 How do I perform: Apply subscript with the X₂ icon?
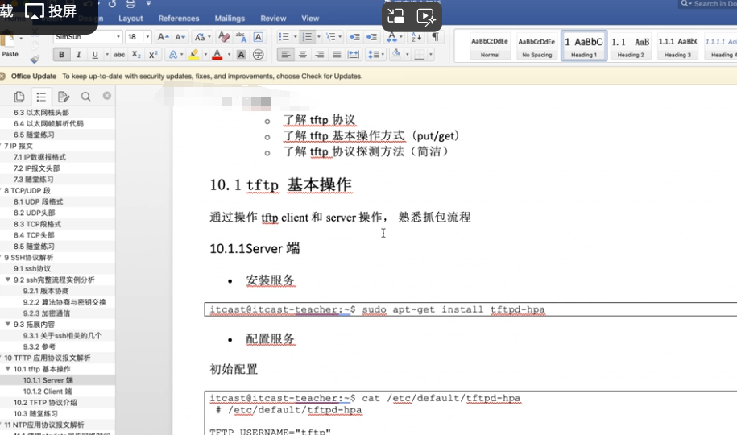click(x=136, y=55)
